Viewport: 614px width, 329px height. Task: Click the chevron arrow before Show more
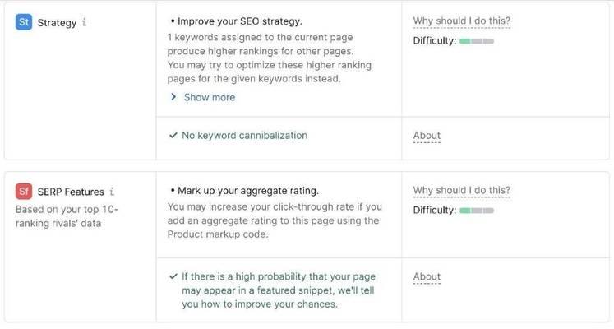pos(173,97)
